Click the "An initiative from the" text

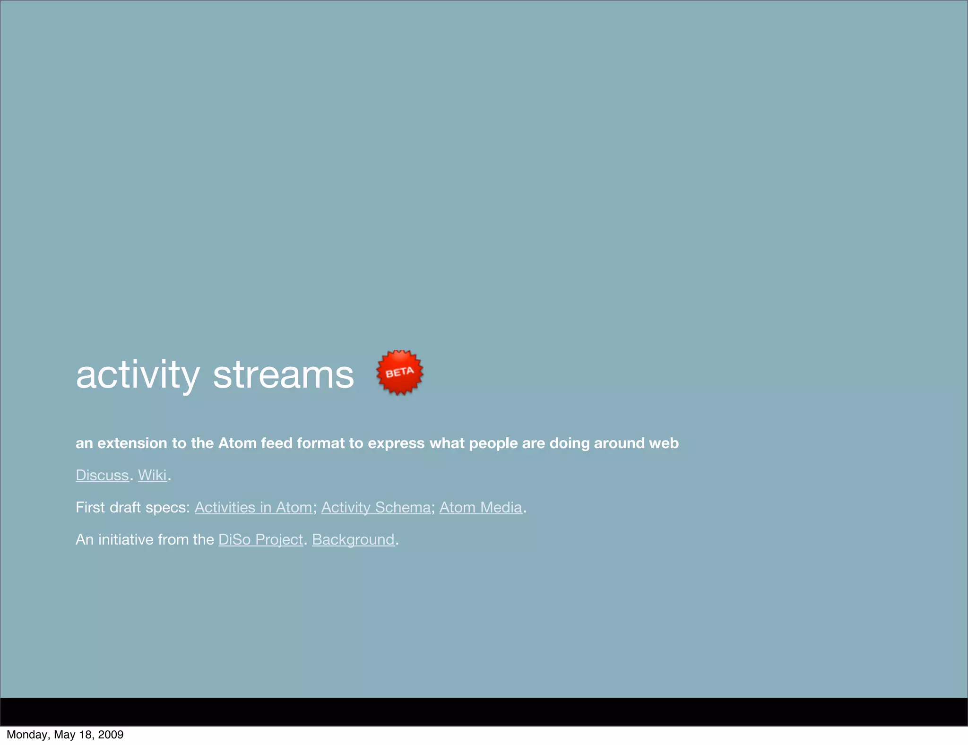(145, 539)
